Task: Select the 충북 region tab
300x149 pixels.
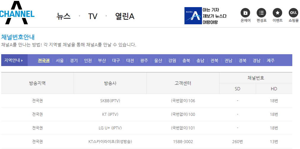Action: pos(186,60)
